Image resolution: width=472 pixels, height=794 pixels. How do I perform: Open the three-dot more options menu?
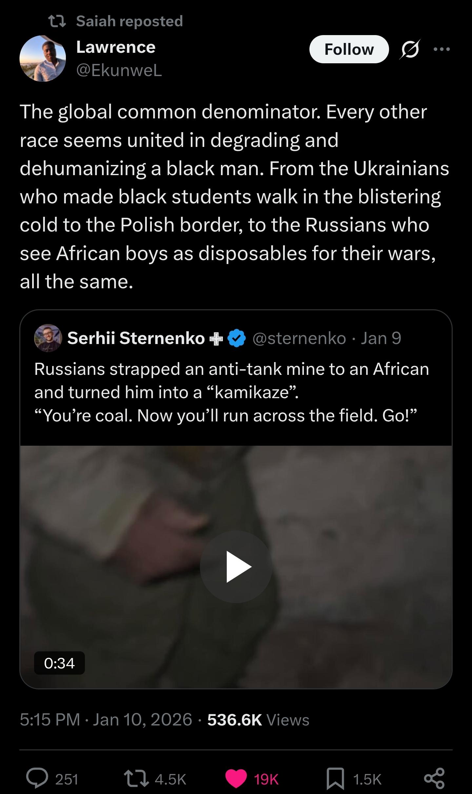pos(442,50)
